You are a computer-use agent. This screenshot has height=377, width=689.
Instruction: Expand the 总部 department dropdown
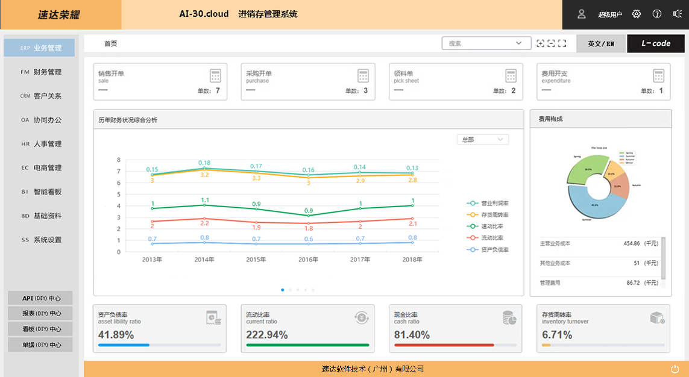tap(482, 140)
